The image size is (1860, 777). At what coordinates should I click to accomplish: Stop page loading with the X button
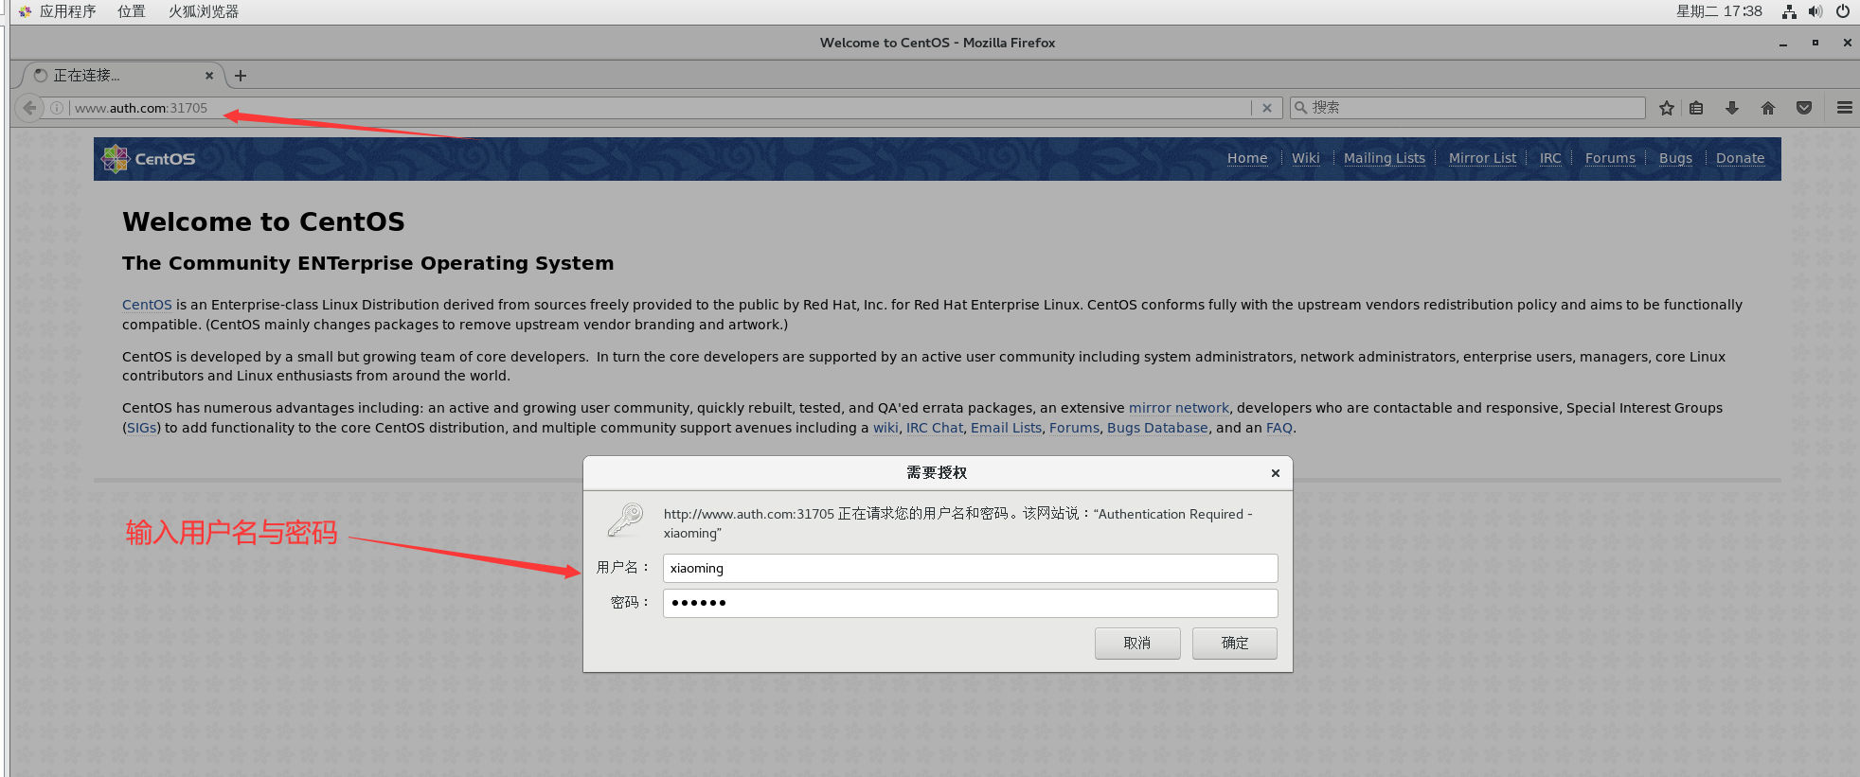coord(1267,108)
